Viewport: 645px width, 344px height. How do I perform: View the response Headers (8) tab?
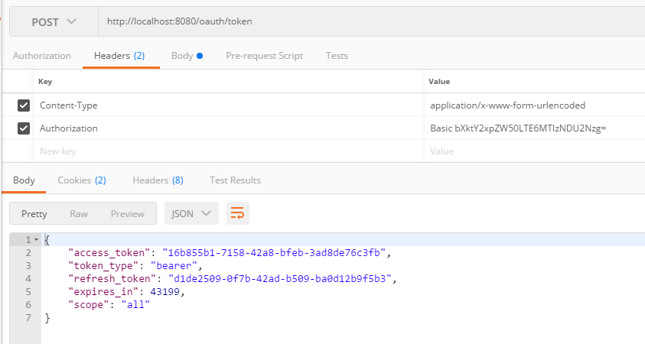click(x=158, y=180)
